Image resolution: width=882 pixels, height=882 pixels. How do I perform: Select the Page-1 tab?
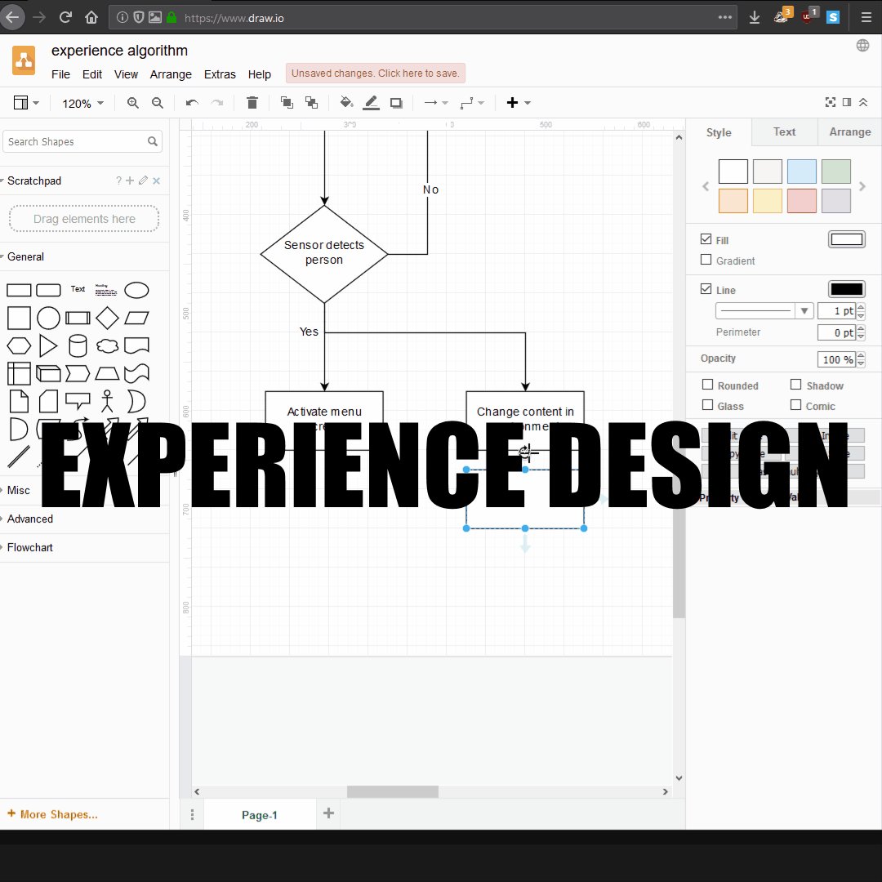[x=260, y=814]
